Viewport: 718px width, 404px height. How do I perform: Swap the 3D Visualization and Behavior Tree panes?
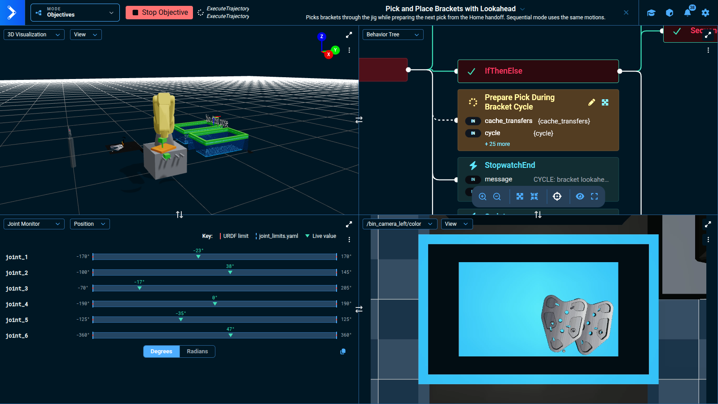(x=359, y=120)
